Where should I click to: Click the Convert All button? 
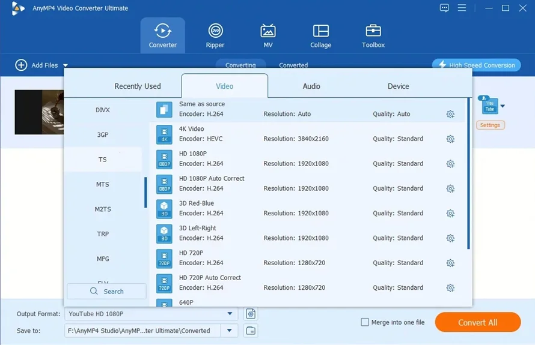click(x=478, y=322)
